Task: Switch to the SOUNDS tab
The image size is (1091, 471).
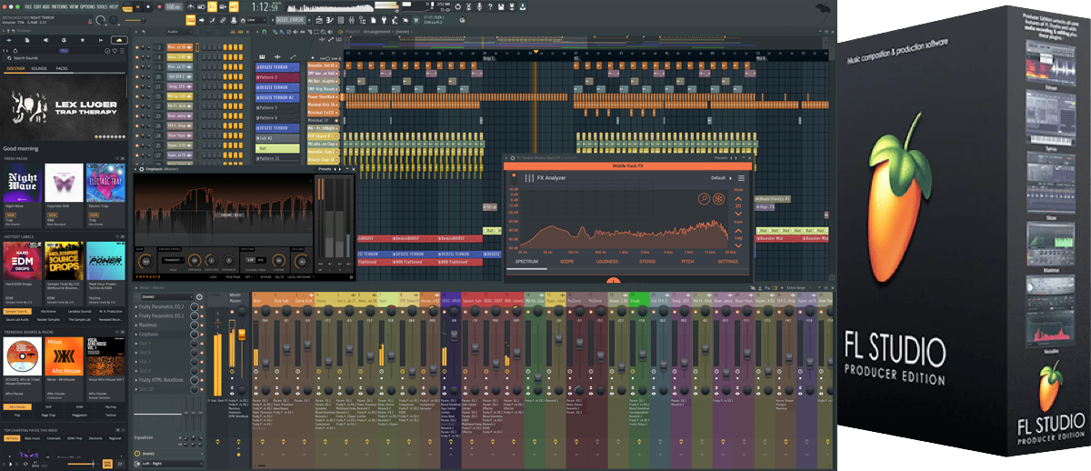Action: click(x=39, y=68)
